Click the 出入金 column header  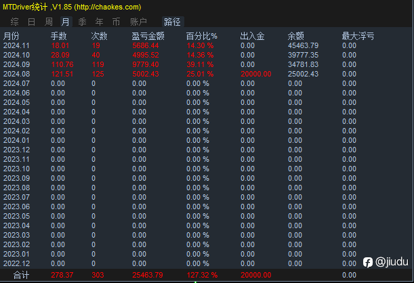[253, 36]
